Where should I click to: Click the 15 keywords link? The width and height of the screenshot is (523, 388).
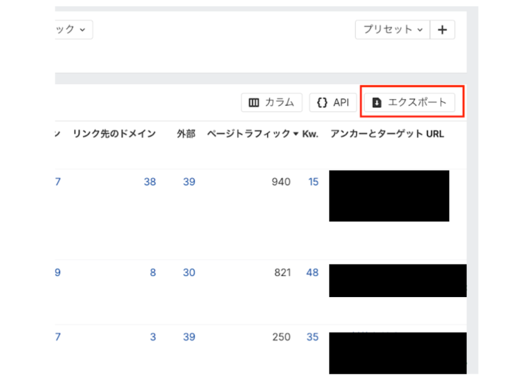[313, 182]
